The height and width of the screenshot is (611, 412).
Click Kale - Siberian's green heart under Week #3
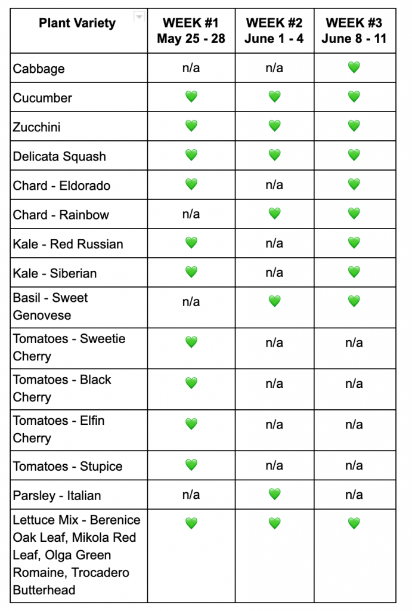pos(354,272)
